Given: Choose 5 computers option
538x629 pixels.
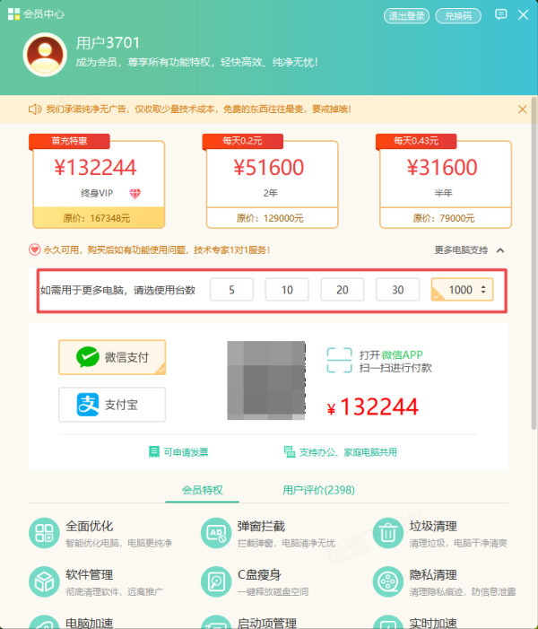Looking at the screenshot, I should (x=231, y=290).
